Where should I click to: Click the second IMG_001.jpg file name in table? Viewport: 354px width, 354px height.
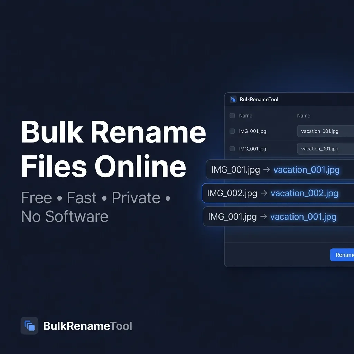(x=253, y=149)
